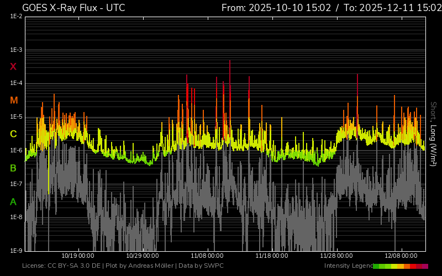Click the green B flare class label
442x276 pixels.
13,168
